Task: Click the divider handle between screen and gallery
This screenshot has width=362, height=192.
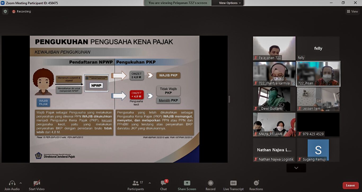Action: (229, 99)
